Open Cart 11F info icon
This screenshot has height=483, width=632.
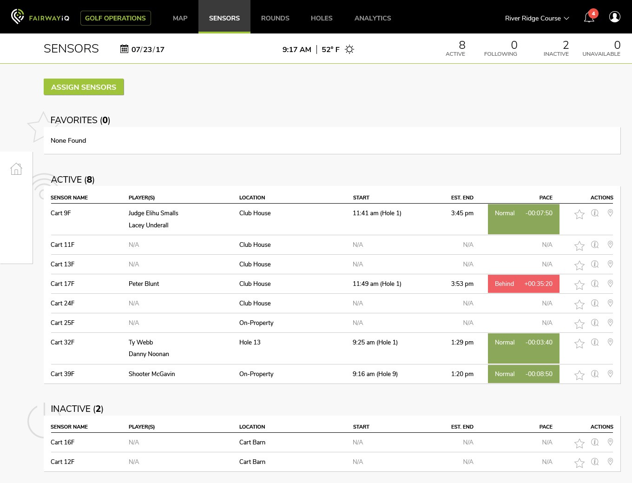point(595,245)
